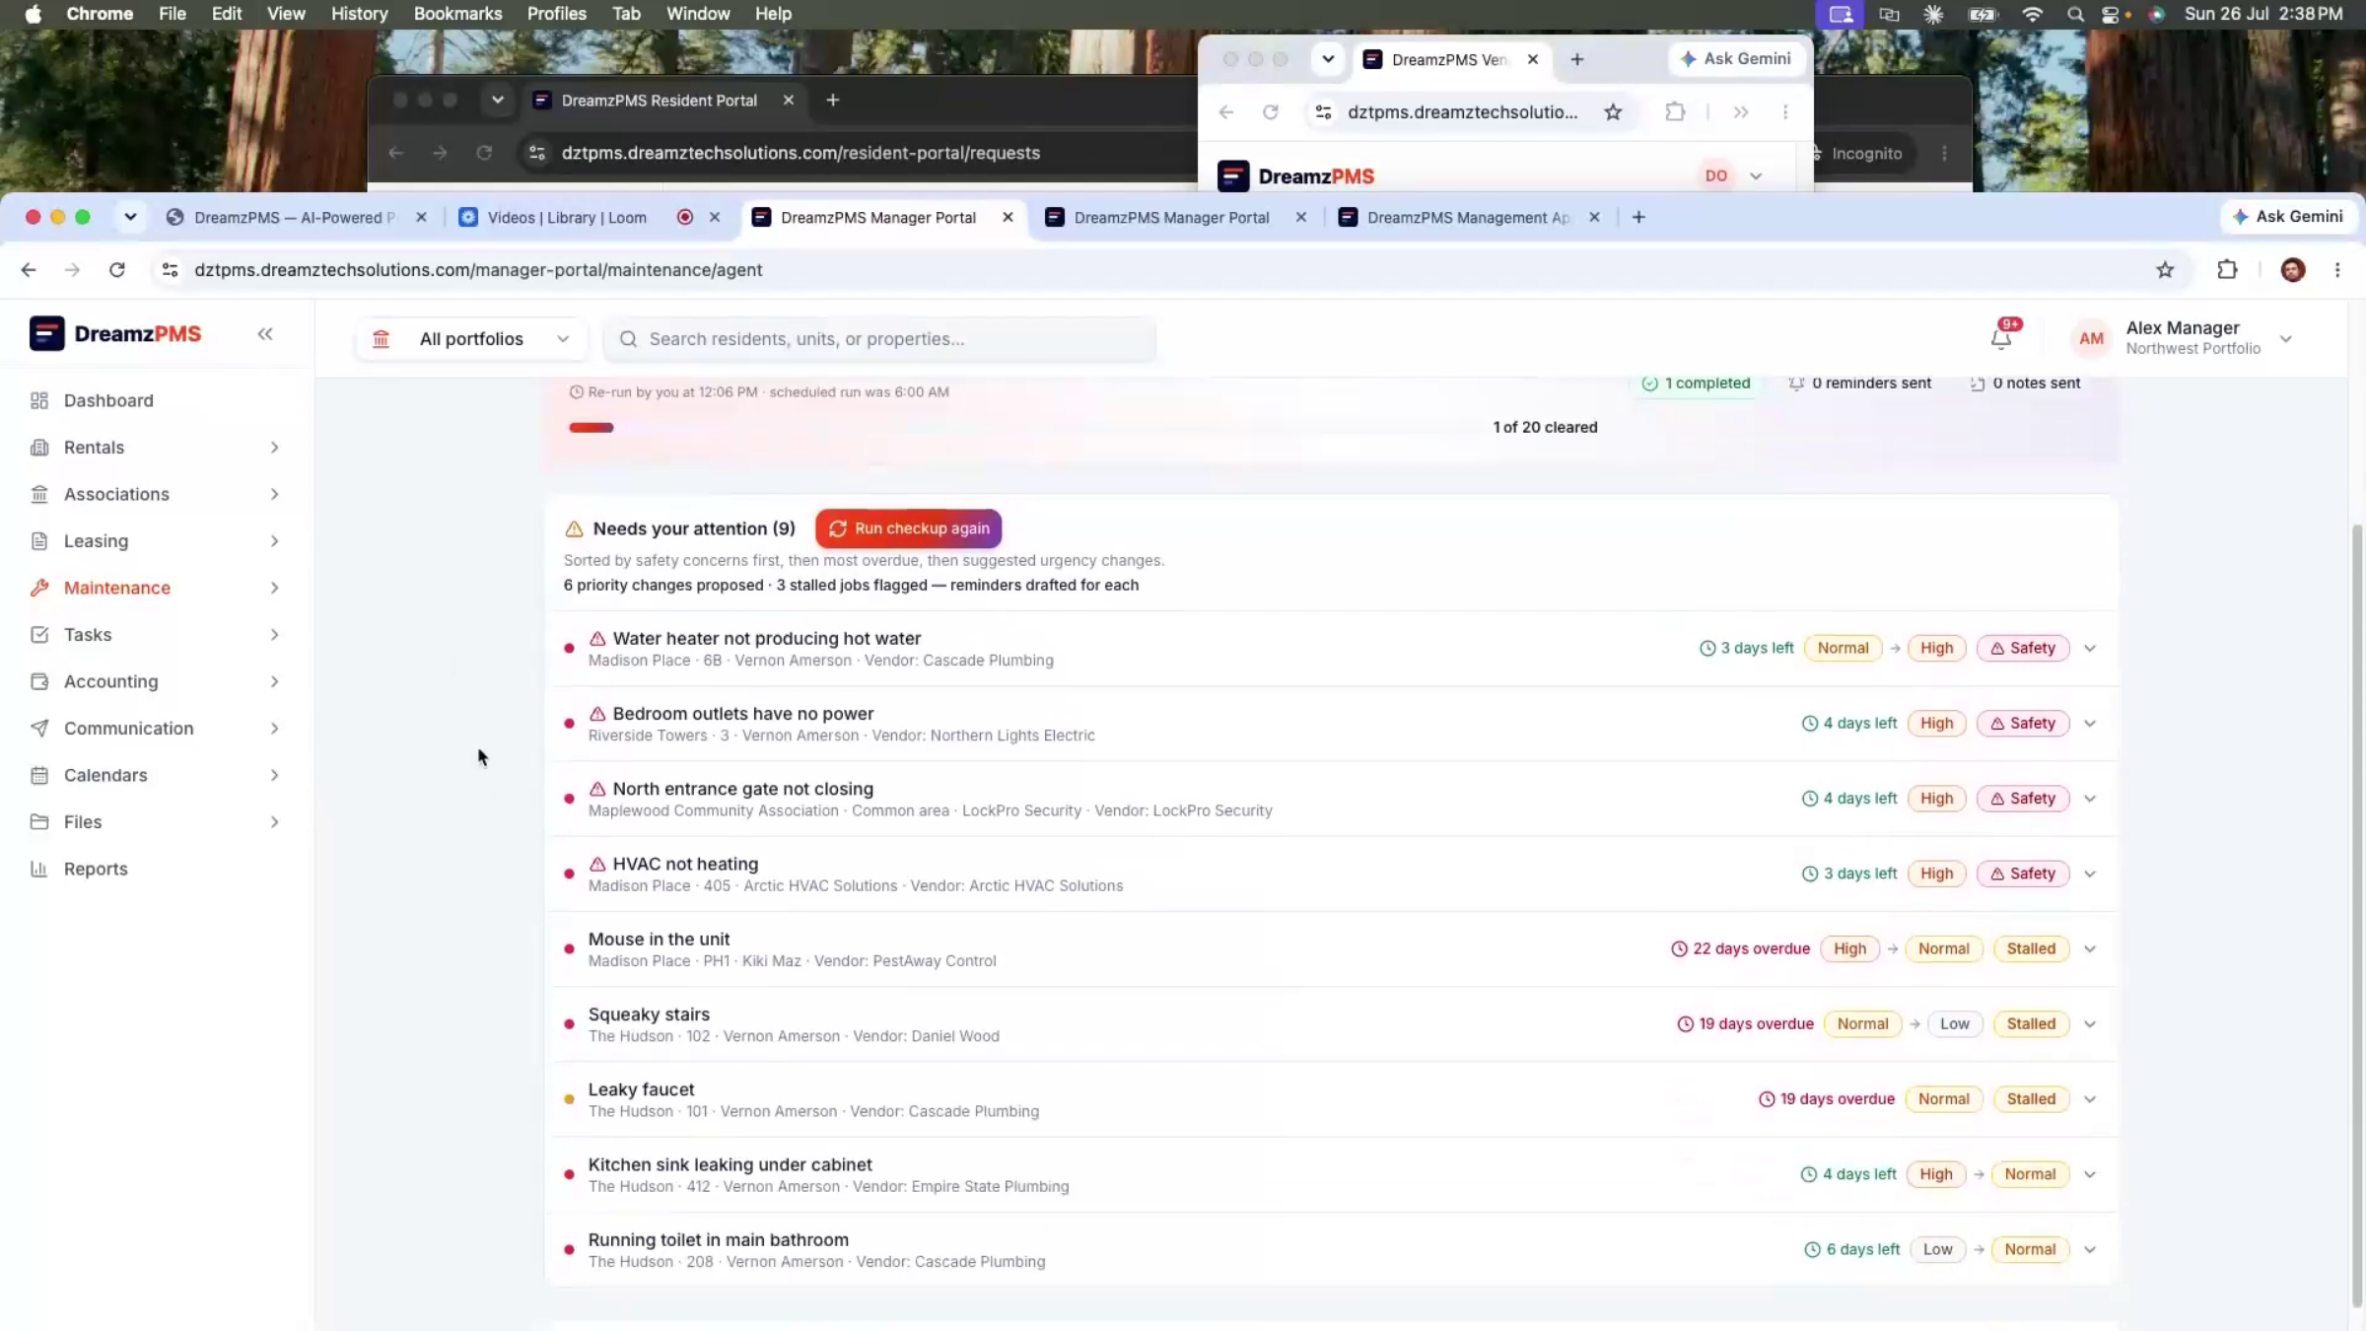The image size is (2366, 1331).
Task: Click the Communication paper-plane icon
Action: 39,729
